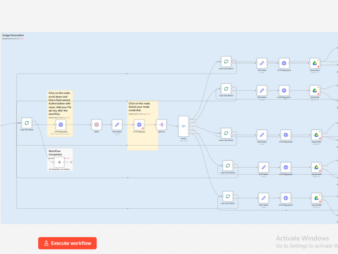Open the Edit Fields3 node

262,135
